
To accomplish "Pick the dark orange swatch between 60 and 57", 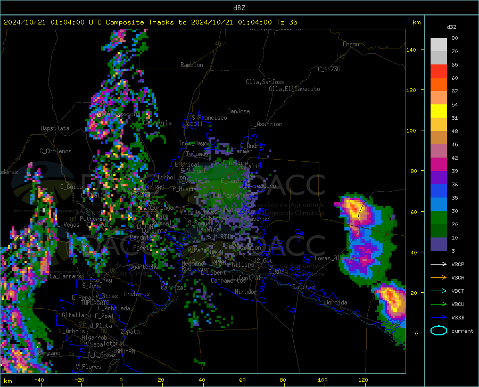I will point(439,85).
